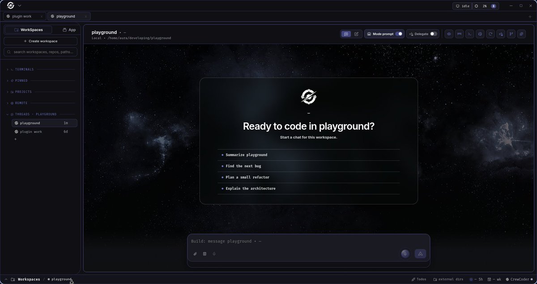Click the clipboard icon below message box
Screen dimensions: 537x284
[205, 254]
